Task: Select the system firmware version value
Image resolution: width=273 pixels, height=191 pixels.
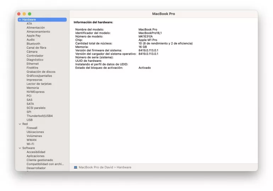Action: coord(148,50)
